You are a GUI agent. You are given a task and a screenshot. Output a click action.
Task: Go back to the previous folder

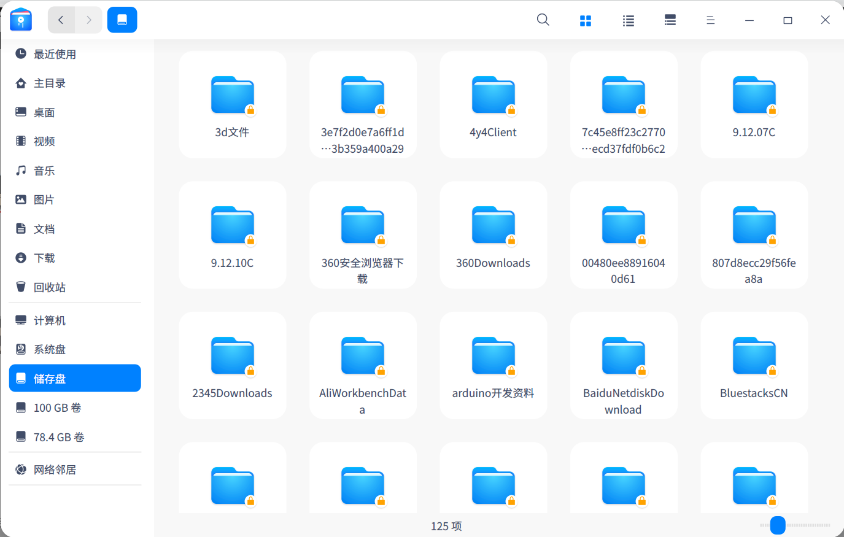(61, 20)
